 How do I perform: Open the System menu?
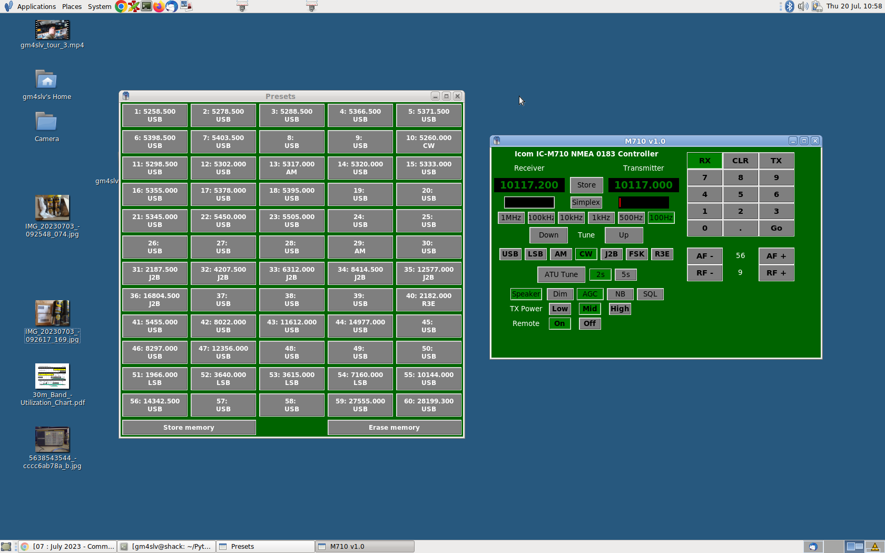click(100, 6)
